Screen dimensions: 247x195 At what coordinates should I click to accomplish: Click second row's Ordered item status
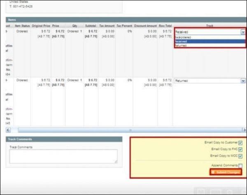coord(22,80)
